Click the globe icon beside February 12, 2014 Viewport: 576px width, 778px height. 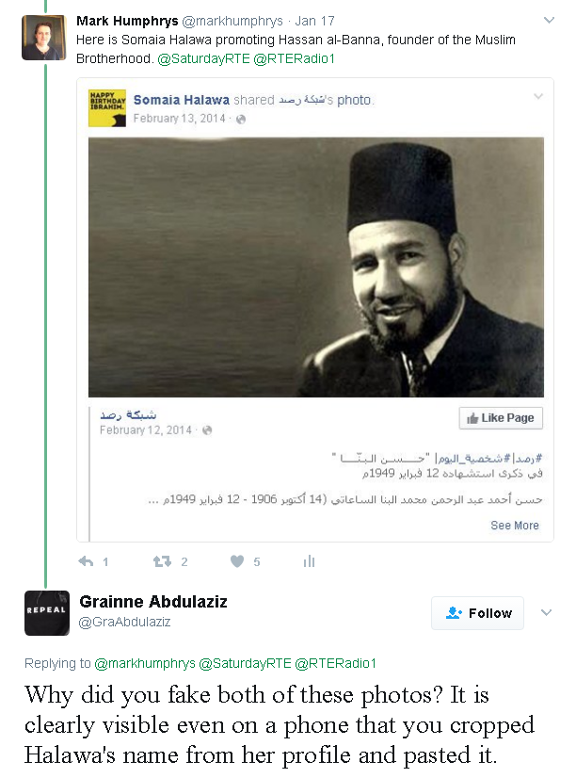tap(207, 430)
